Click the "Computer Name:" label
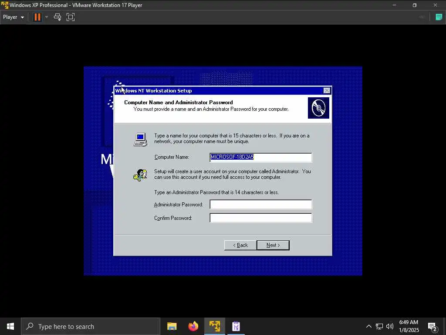Screen dimensions: 446x335 click(172, 157)
